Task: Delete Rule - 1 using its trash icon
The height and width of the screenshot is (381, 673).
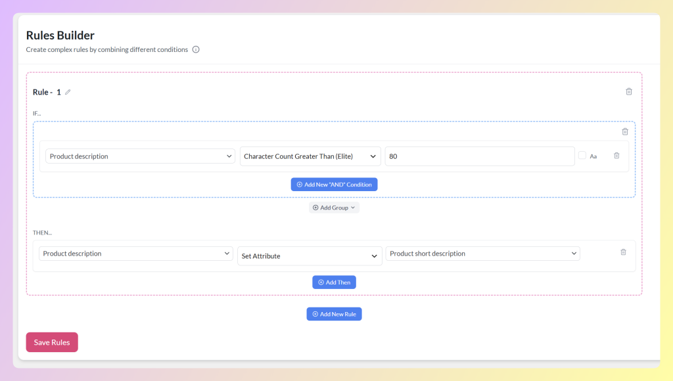Action: pyautogui.click(x=629, y=91)
